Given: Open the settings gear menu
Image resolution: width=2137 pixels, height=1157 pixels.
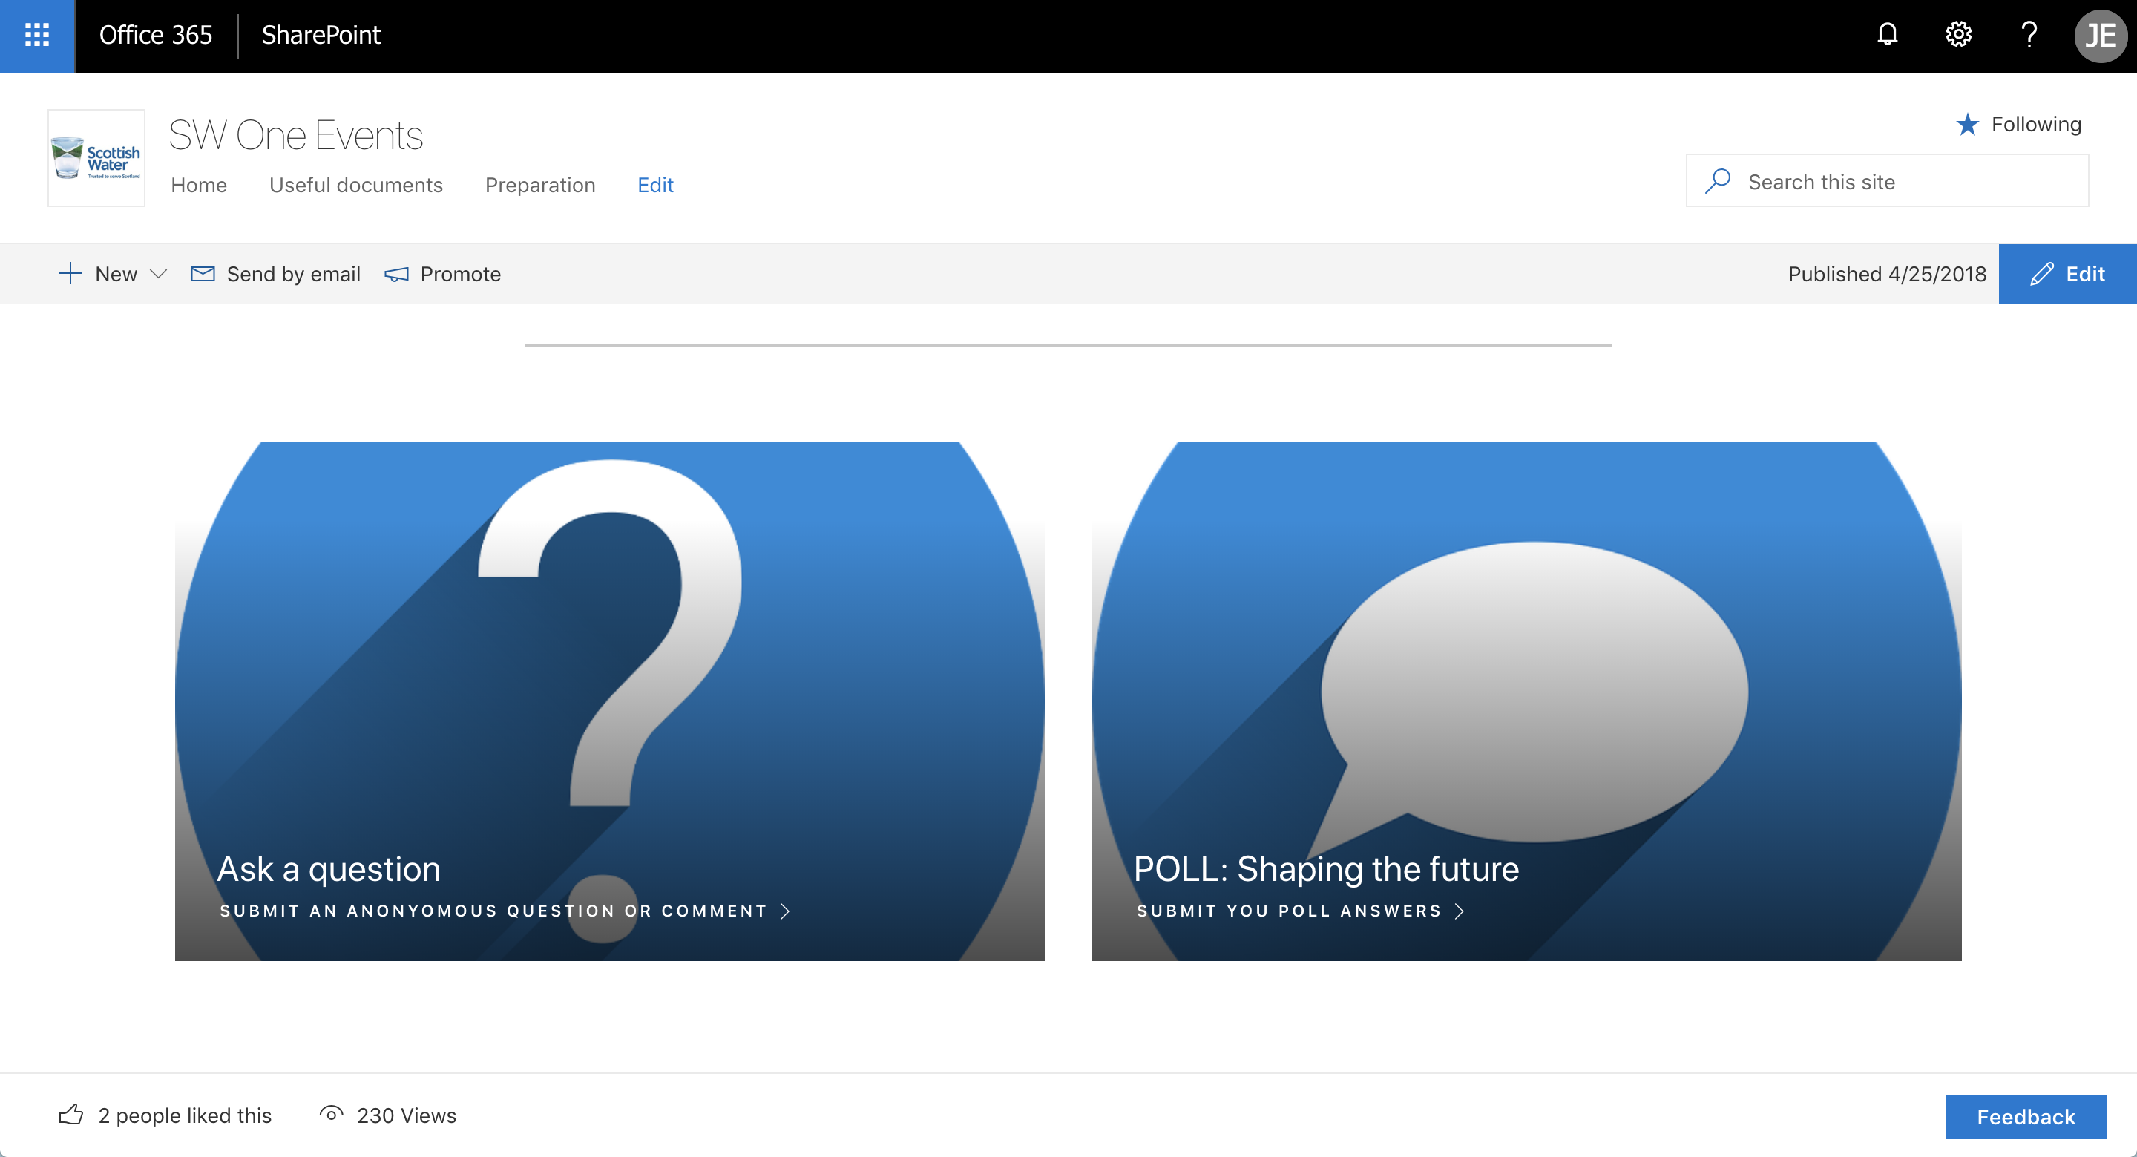Looking at the screenshot, I should (x=1958, y=35).
